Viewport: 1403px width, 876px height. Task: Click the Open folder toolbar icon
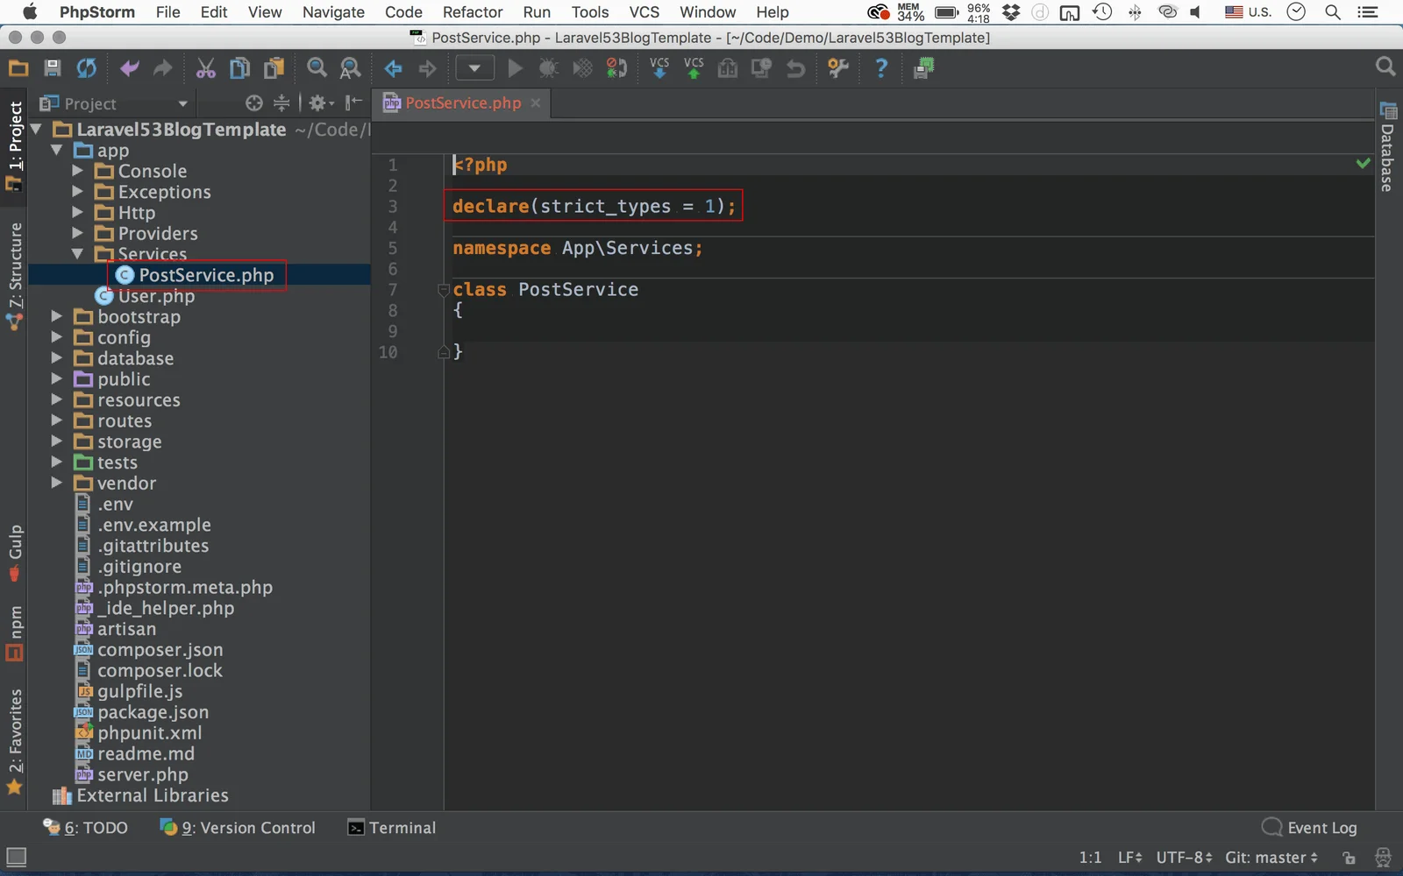18,68
